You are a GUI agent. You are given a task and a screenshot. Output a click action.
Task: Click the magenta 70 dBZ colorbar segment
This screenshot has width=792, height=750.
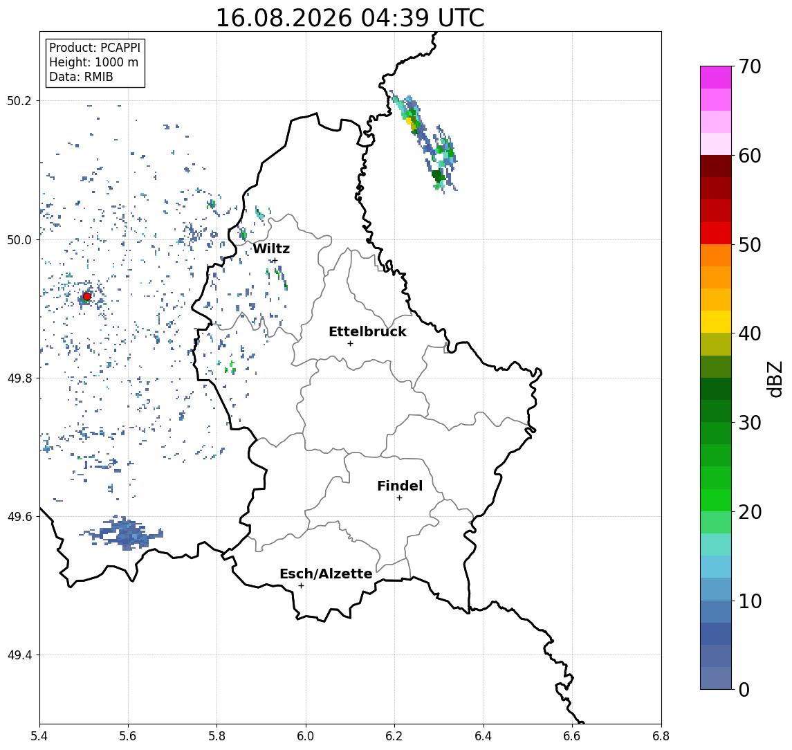pos(716,77)
